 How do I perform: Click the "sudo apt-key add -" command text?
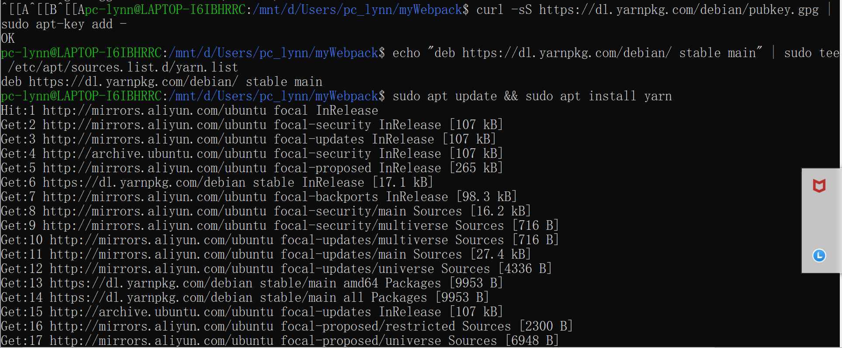tap(64, 24)
